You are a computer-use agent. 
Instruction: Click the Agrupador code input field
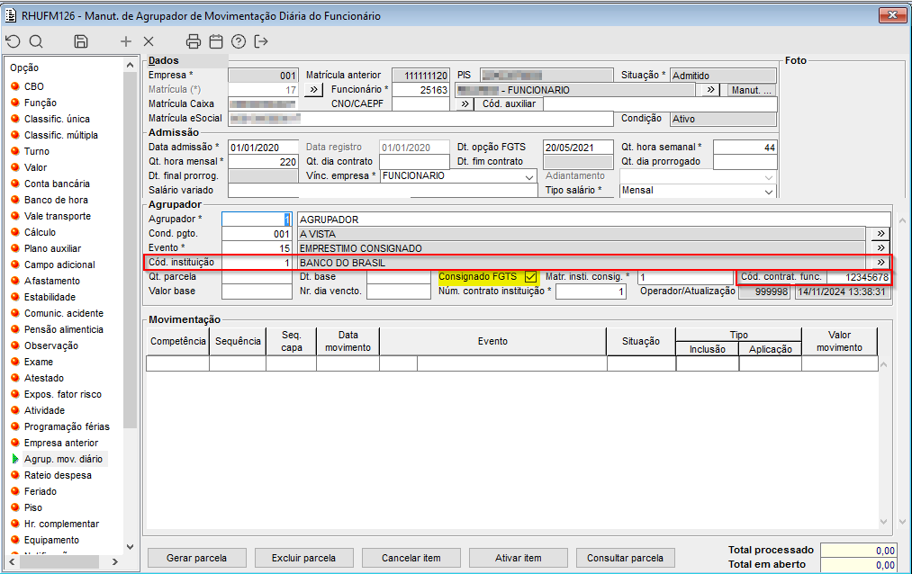(x=257, y=220)
